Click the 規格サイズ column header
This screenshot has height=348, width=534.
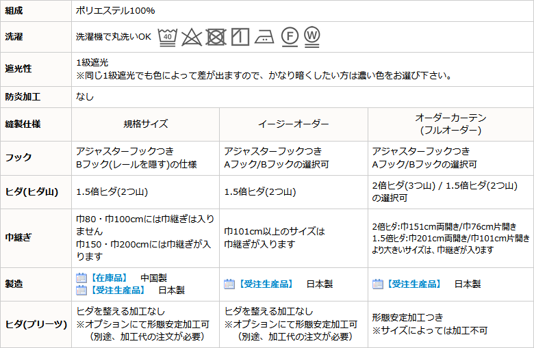click(145, 124)
